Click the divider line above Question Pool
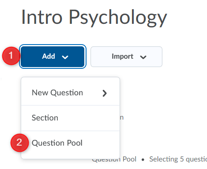This screenshot has width=207, height=169. click(x=70, y=131)
